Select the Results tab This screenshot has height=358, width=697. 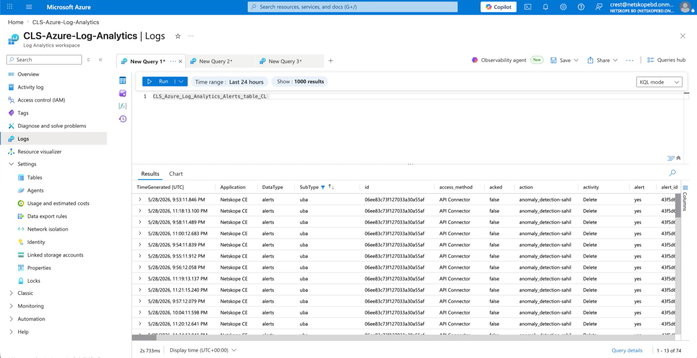pyautogui.click(x=150, y=174)
